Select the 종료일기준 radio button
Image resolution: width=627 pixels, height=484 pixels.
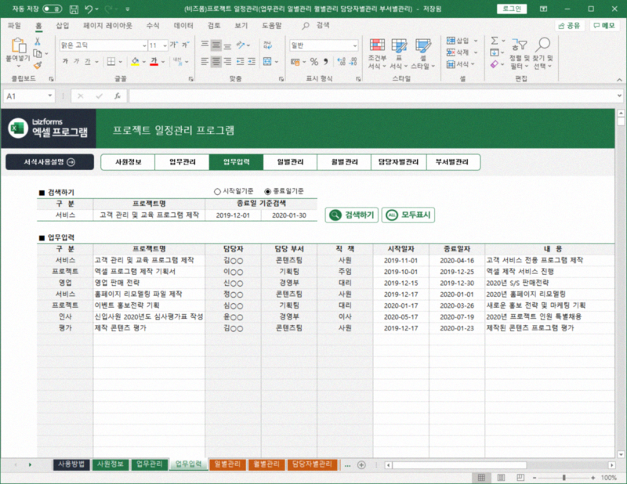tap(267, 191)
